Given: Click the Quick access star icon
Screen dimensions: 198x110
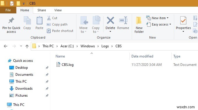Looking at the screenshot, I should click(x=10, y=61).
